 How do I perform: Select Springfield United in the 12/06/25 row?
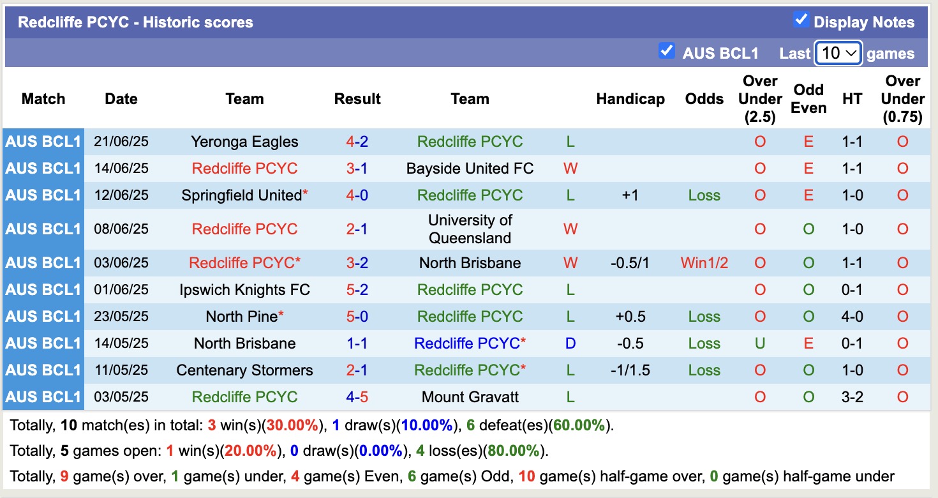click(x=241, y=195)
